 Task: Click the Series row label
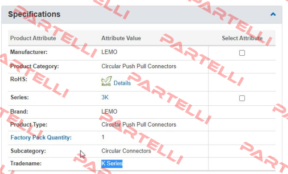[20, 97]
